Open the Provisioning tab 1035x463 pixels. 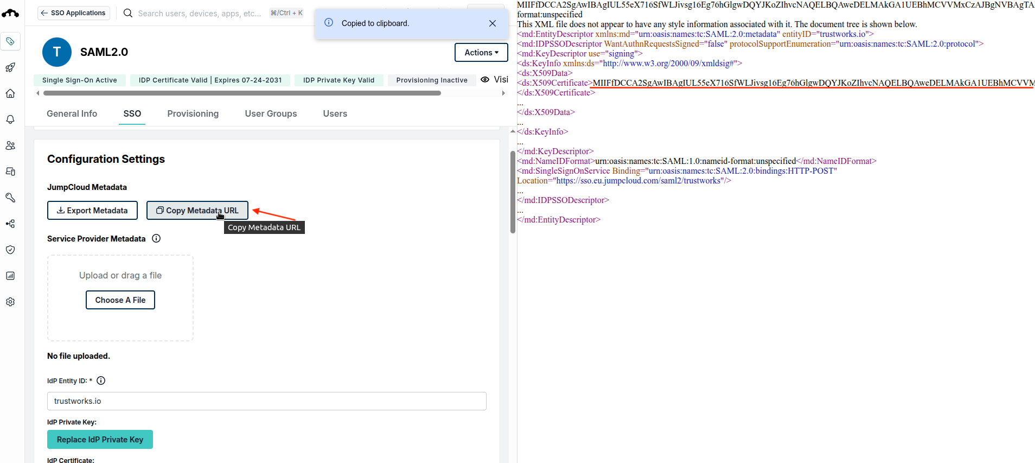(x=193, y=113)
